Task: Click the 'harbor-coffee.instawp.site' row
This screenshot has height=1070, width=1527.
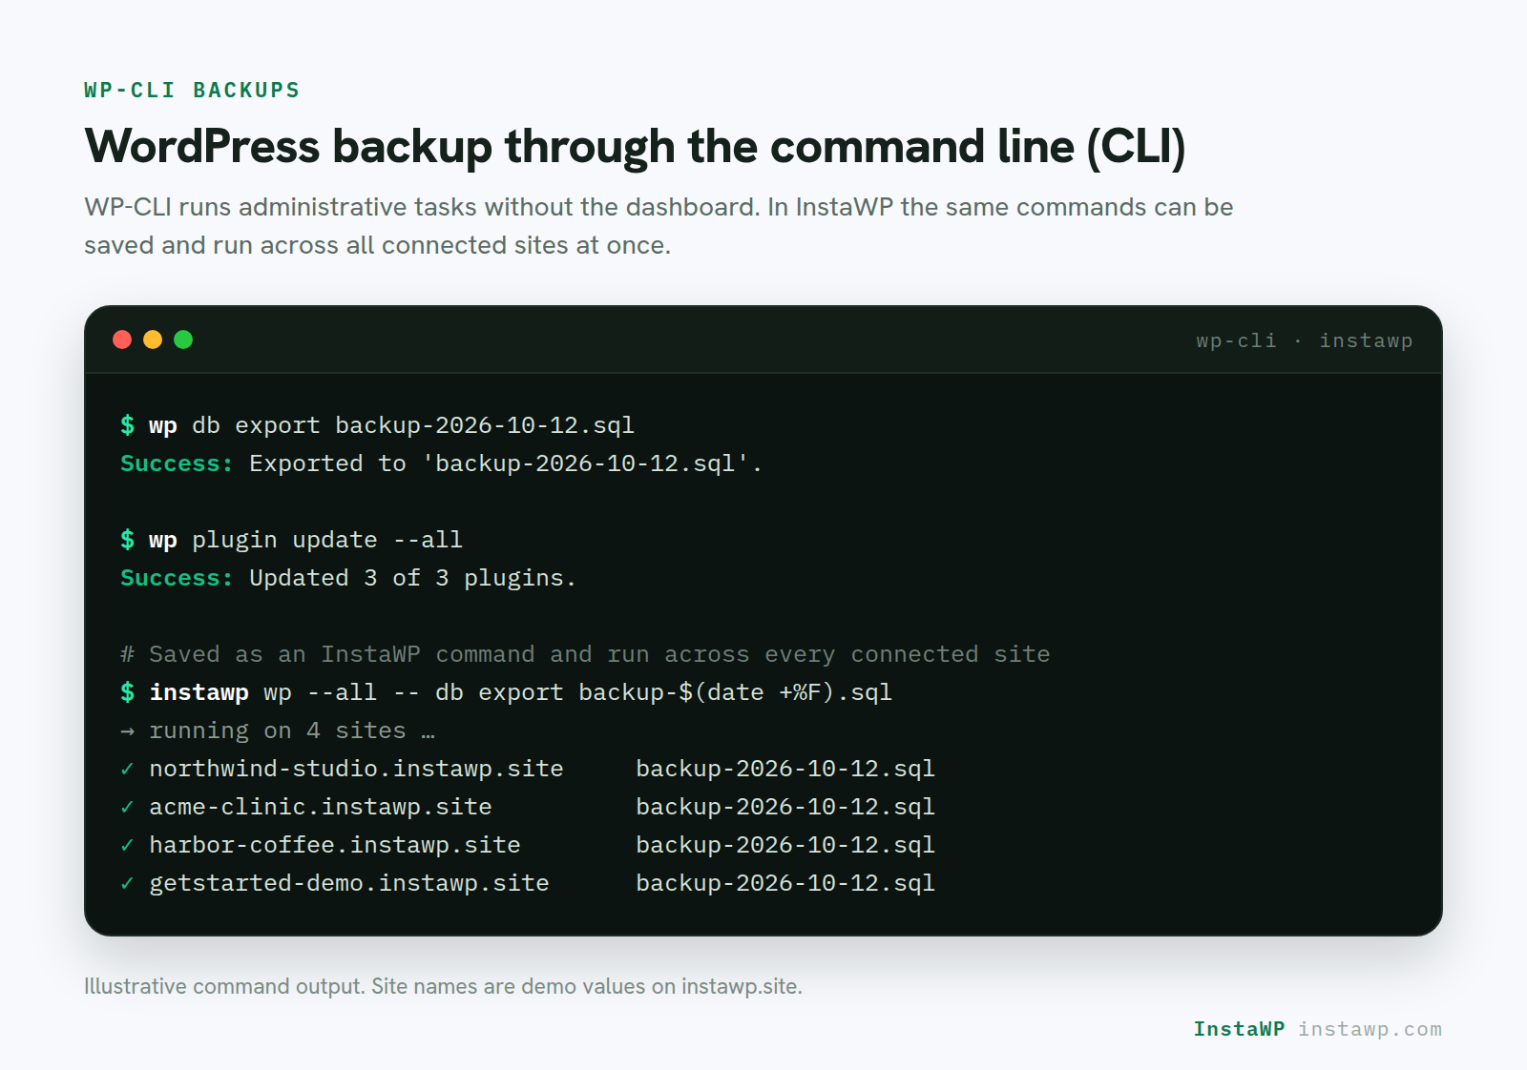Action: coord(528,845)
